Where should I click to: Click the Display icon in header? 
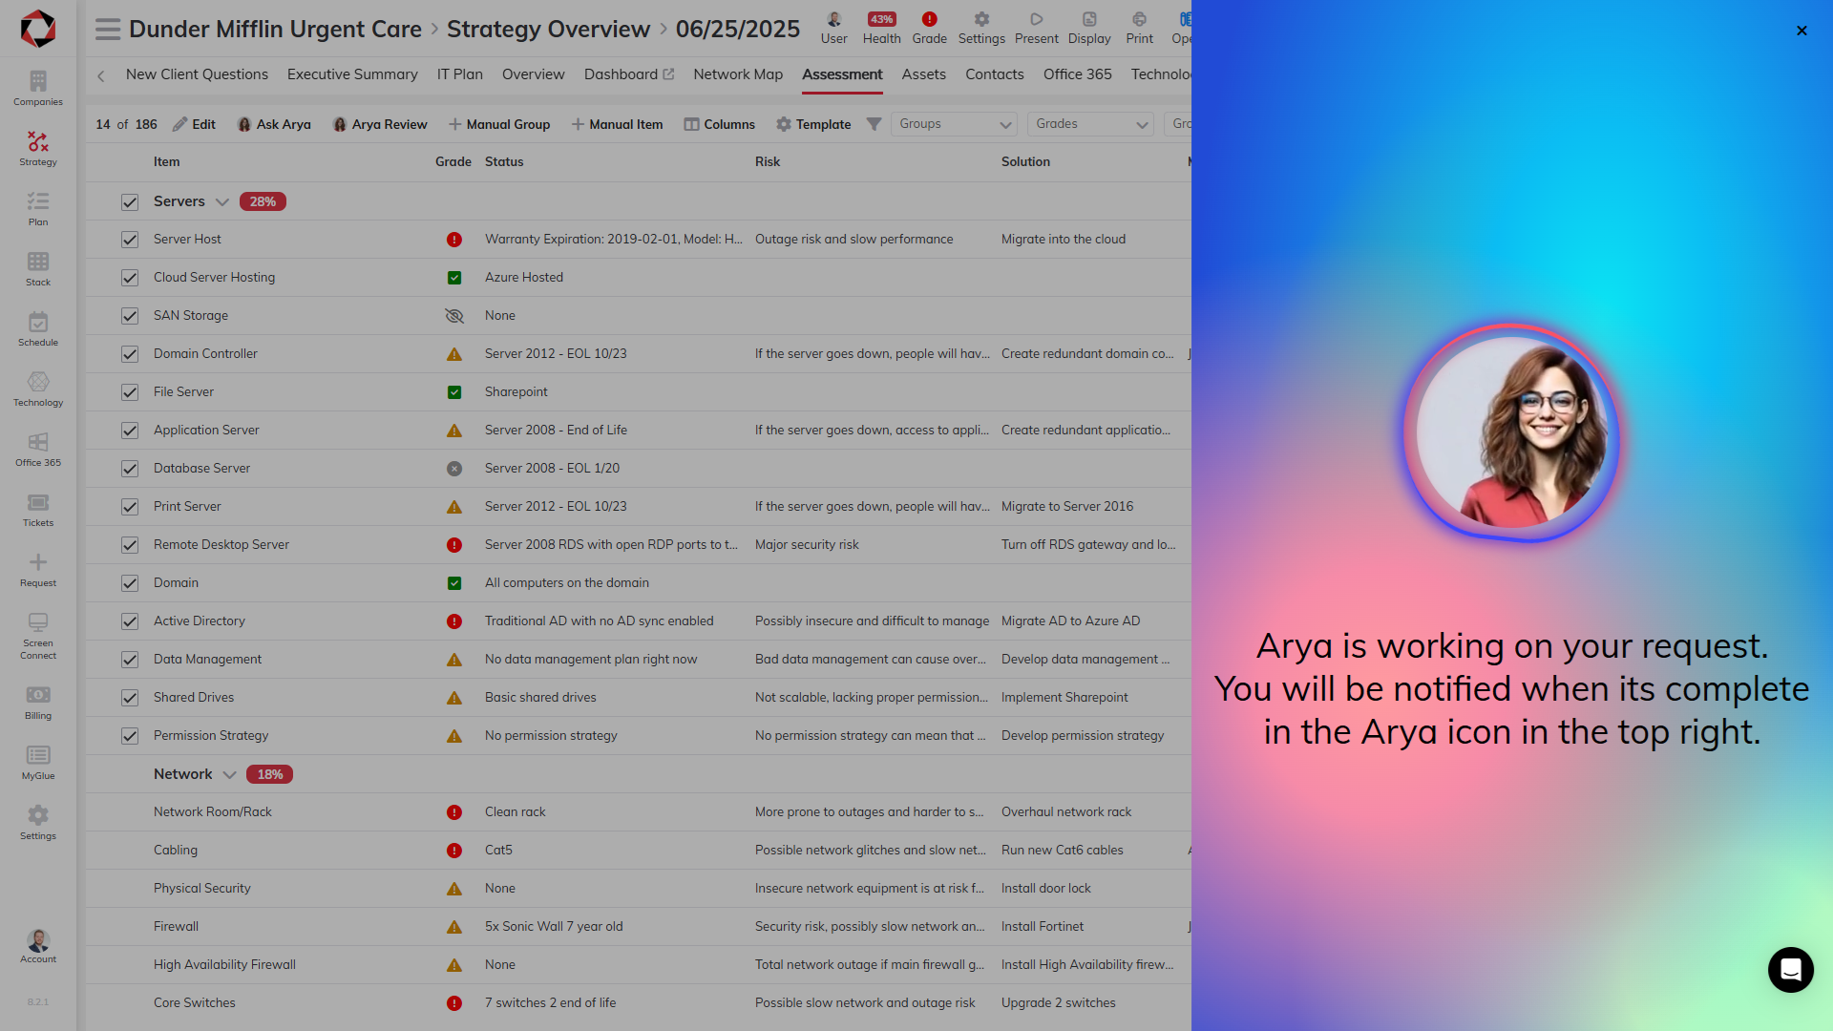coord(1089,28)
